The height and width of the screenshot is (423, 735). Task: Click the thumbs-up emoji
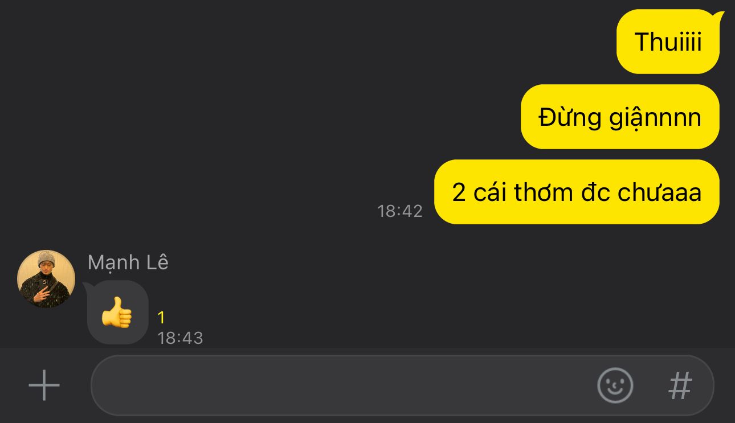tap(117, 312)
